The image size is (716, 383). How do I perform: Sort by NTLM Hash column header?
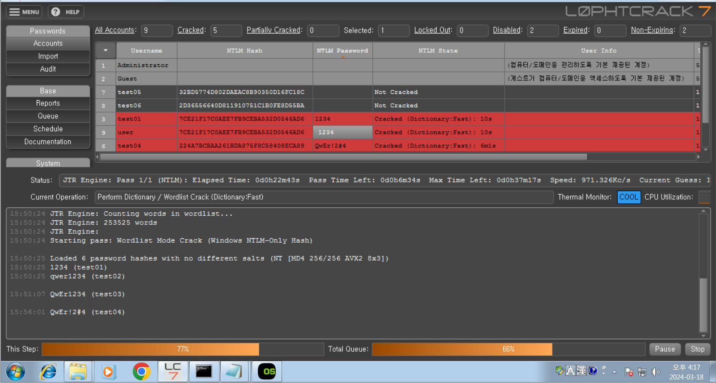click(244, 51)
